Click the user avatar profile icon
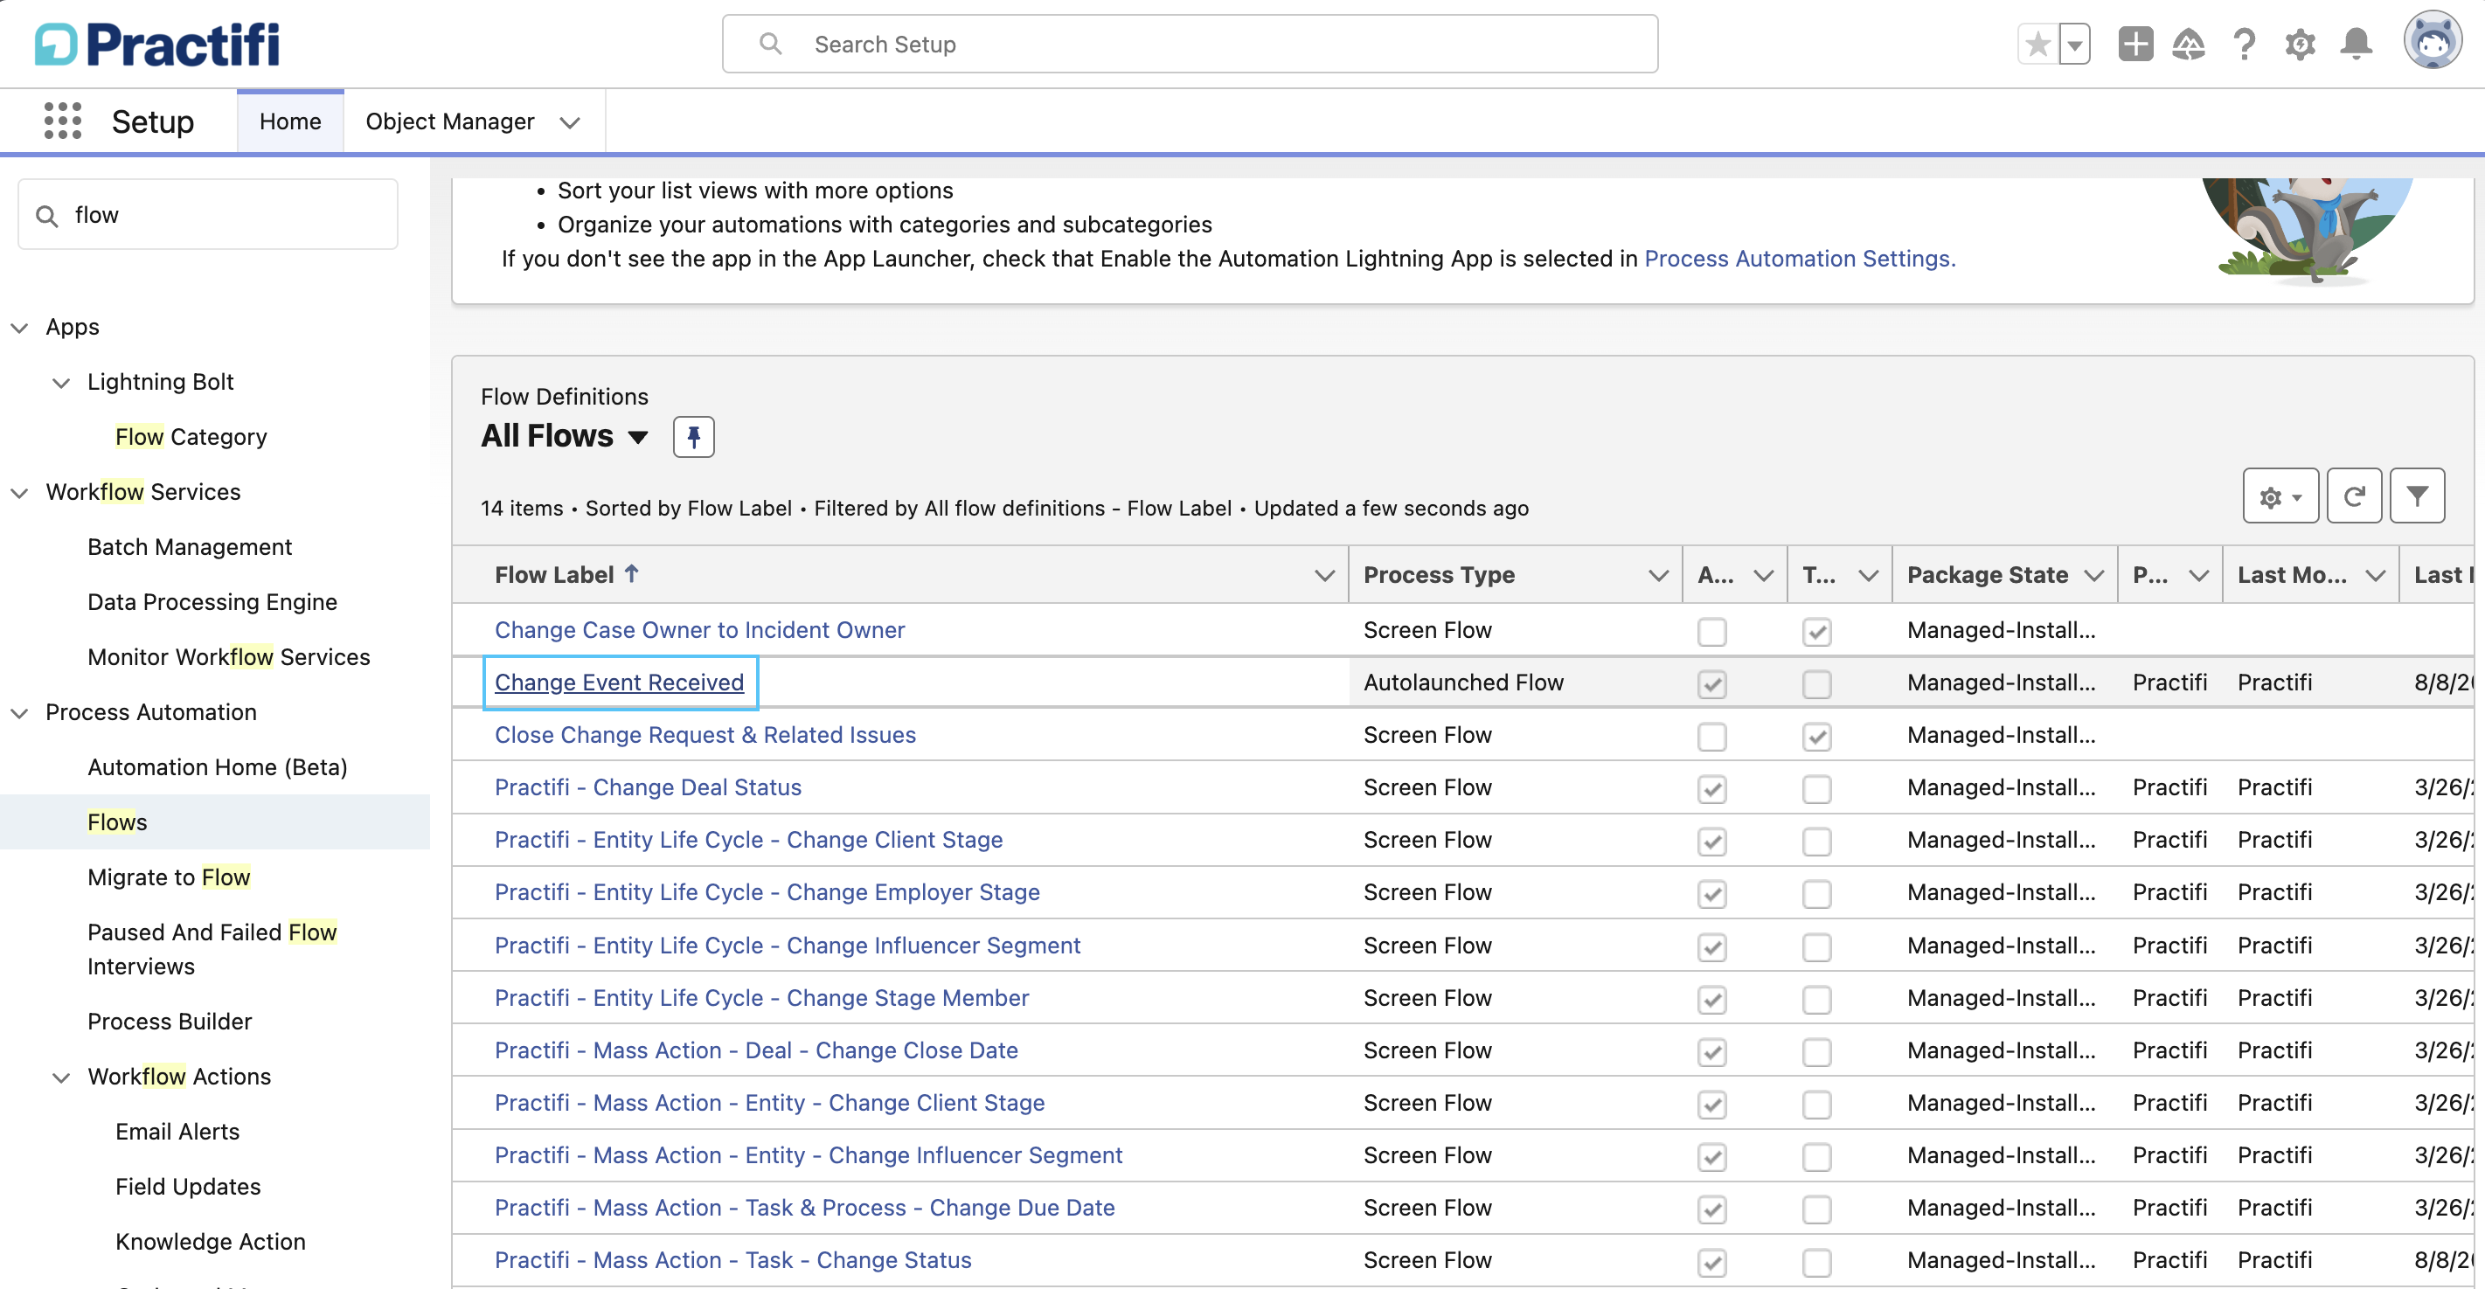 tap(2432, 40)
